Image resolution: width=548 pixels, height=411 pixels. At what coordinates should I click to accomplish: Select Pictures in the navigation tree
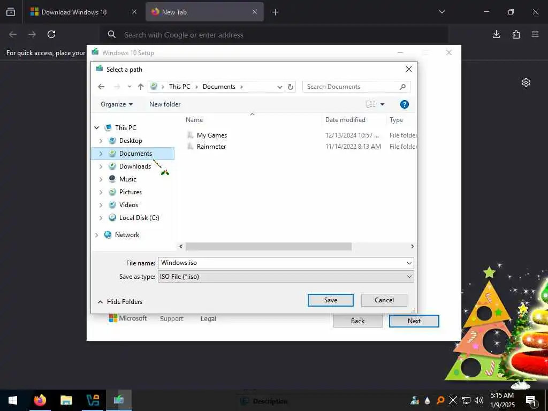[x=130, y=192]
